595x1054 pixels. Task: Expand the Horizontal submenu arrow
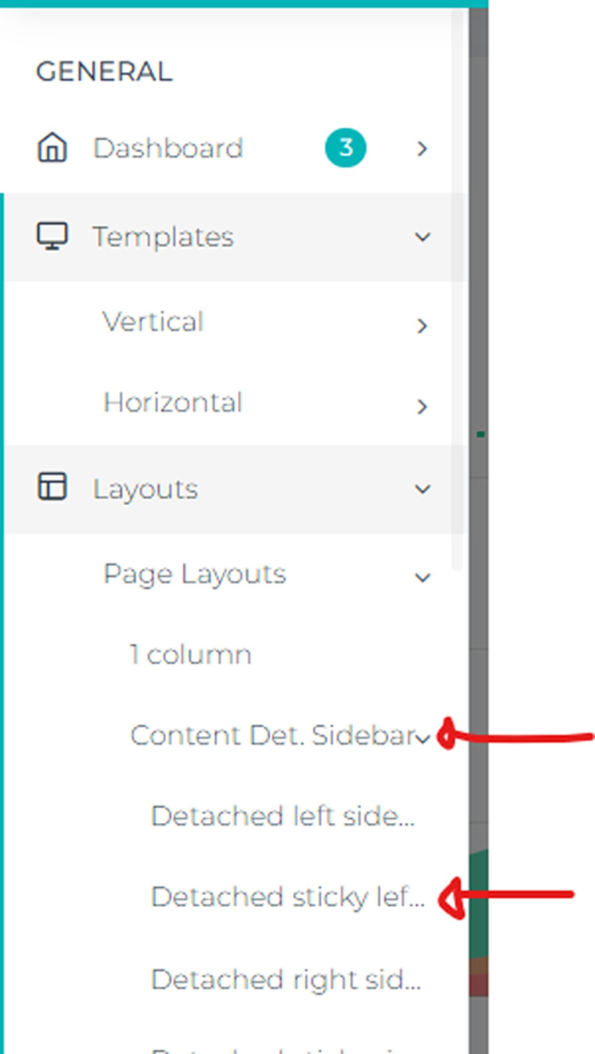(422, 407)
